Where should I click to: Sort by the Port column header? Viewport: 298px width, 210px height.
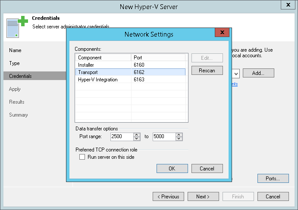coord(158,58)
